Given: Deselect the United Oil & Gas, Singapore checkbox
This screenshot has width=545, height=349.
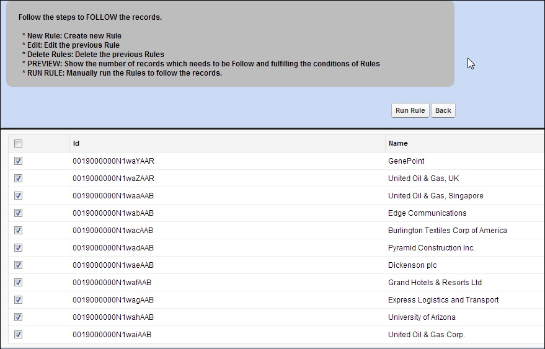Looking at the screenshot, I should point(18,196).
